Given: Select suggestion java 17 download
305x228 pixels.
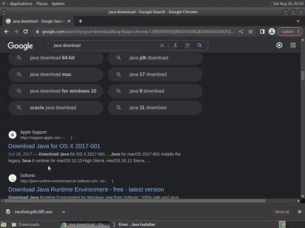Looking at the screenshot, I should pos(155,75).
